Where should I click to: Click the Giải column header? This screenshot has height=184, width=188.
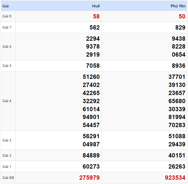click(6, 6)
